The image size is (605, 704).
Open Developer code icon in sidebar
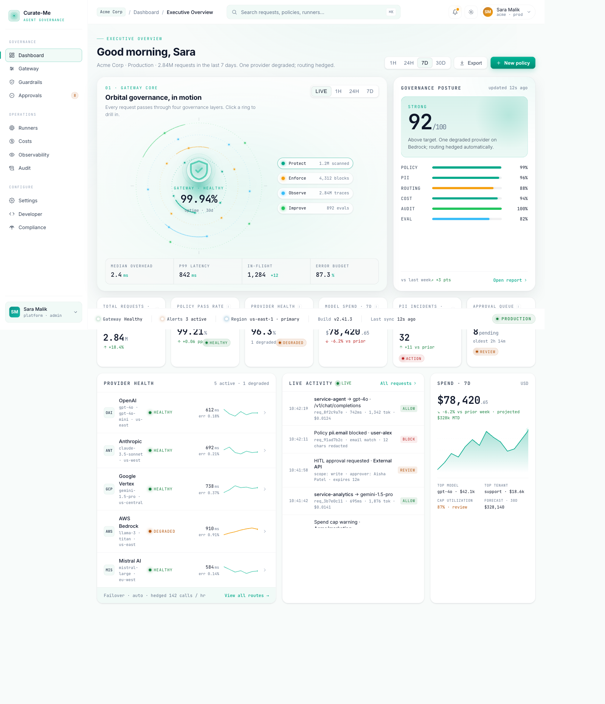click(x=12, y=214)
